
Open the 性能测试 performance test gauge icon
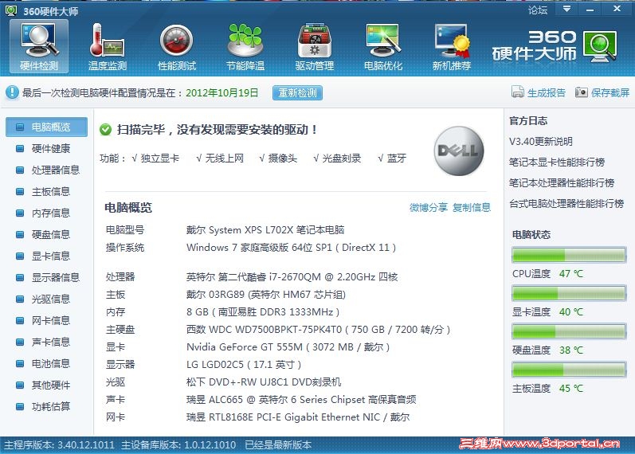(x=177, y=46)
